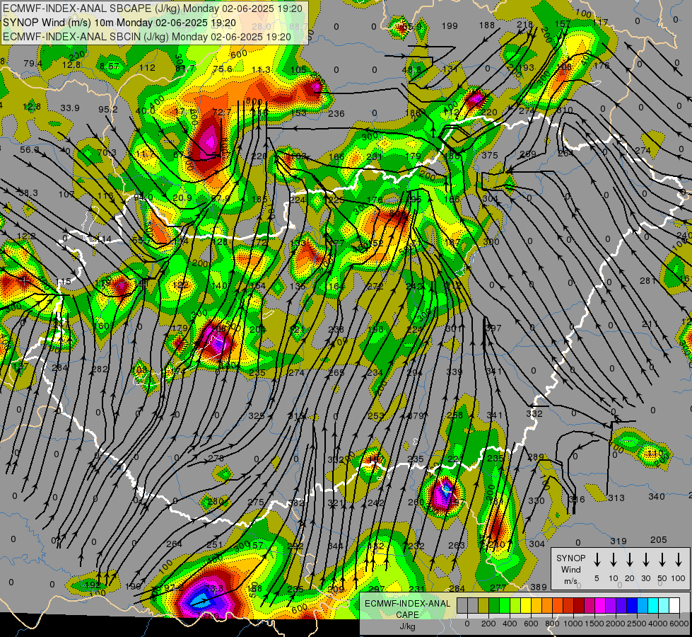Click the 5 m/s wind arrow in legend

597,560
